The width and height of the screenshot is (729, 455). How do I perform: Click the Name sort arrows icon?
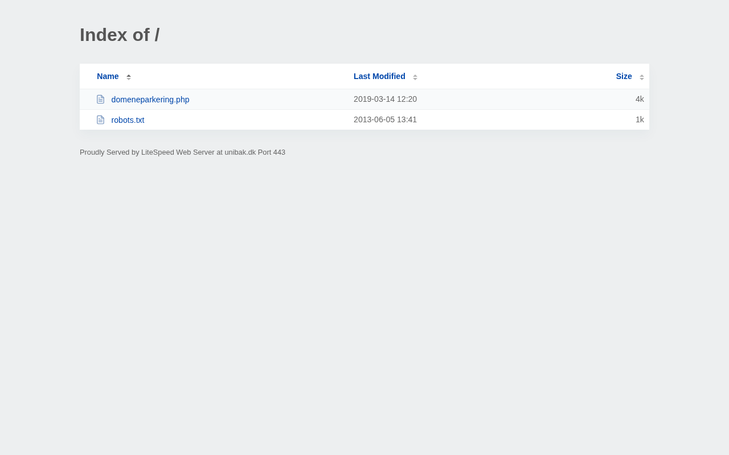129,77
